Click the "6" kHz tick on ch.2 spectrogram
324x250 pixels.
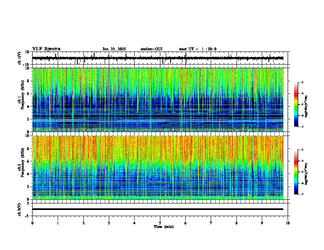(29, 161)
